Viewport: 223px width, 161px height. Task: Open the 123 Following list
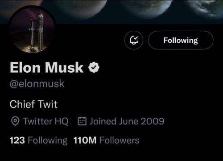click(x=38, y=140)
